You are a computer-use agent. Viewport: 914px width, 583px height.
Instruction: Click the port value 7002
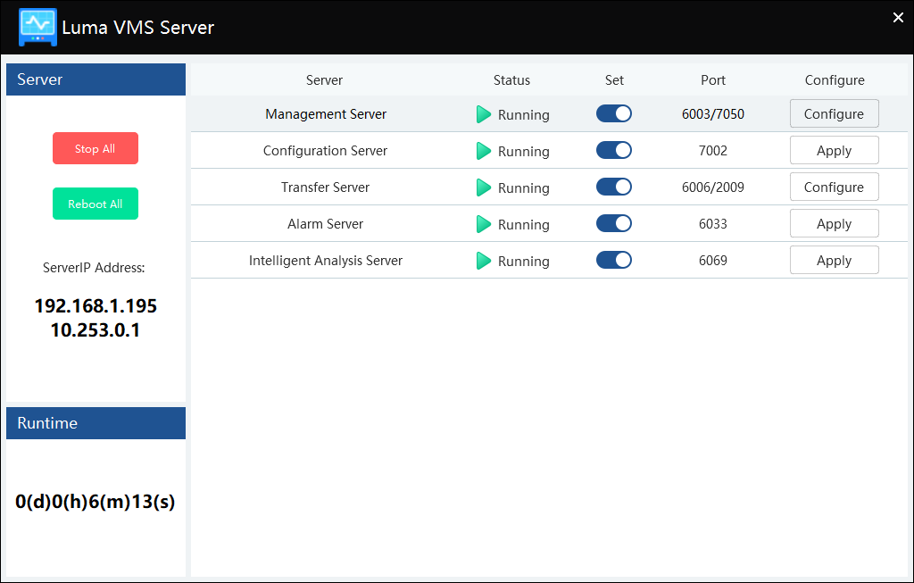click(x=713, y=151)
